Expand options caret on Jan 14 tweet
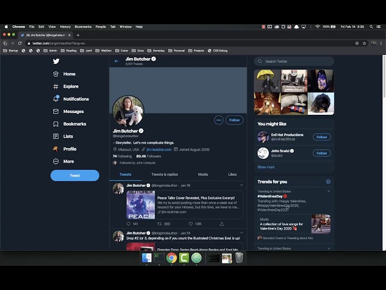The image size is (386, 290). (241, 233)
